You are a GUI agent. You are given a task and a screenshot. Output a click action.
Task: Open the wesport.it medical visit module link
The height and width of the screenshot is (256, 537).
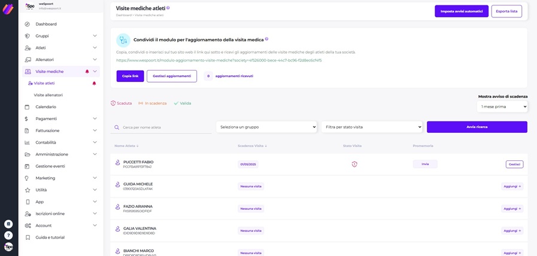tap(219, 60)
